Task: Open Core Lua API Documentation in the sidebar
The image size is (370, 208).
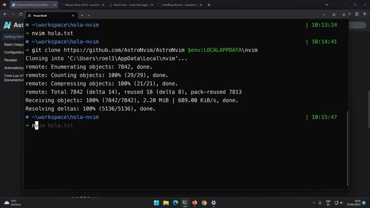Action: click(x=14, y=78)
